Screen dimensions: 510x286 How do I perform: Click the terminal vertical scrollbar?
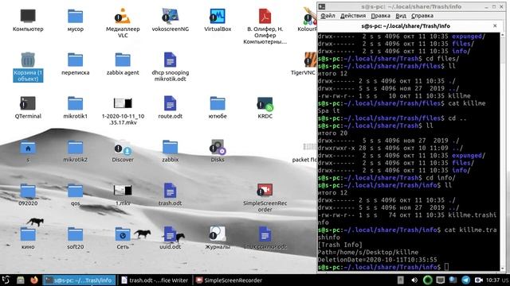[x=503, y=152]
